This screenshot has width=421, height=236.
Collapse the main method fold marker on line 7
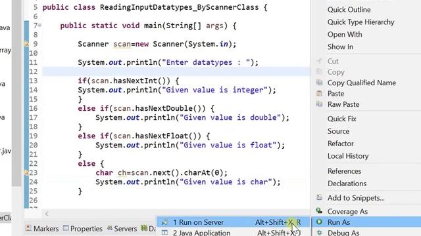(39, 26)
